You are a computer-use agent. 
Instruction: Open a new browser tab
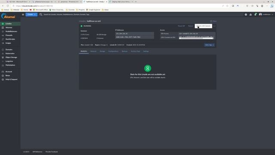[136, 2]
